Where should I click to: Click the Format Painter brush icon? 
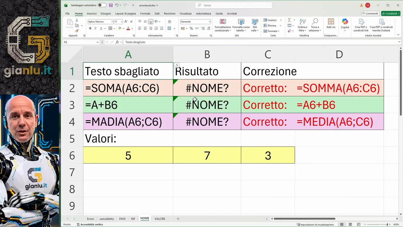click(77, 31)
